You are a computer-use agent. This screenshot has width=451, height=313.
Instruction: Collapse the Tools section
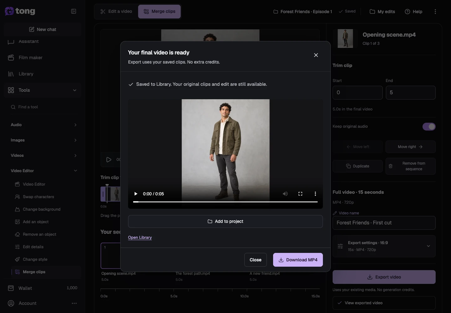click(x=43, y=90)
